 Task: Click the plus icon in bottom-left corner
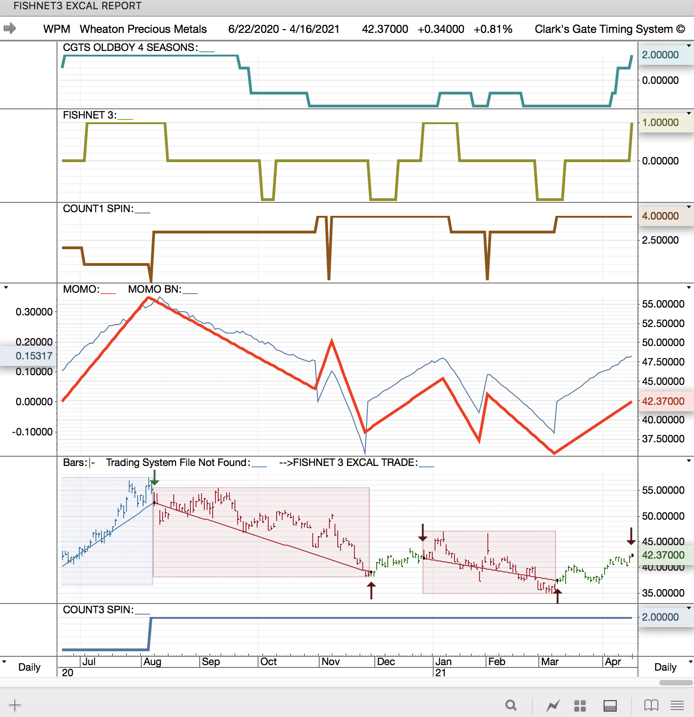click(x=15, y=705)
